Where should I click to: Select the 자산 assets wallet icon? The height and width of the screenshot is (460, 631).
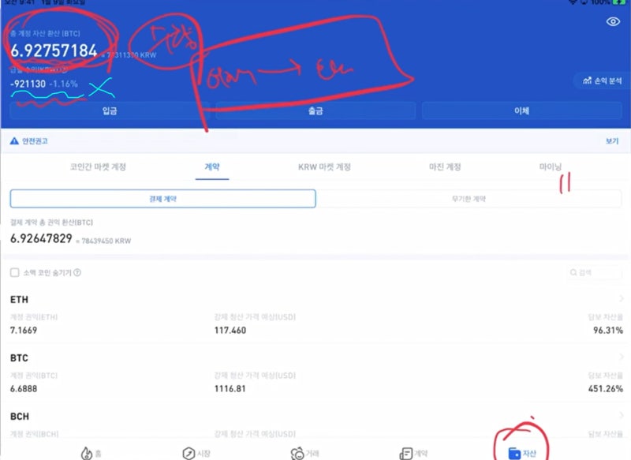click(514, 454)
